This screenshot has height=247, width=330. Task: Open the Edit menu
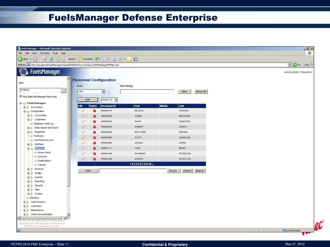coord(27,53)
